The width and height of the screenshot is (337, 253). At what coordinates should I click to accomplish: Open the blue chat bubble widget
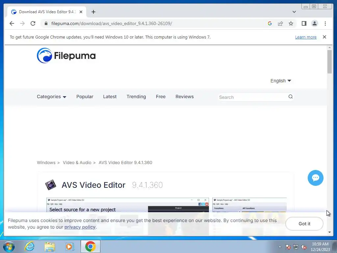coord(316,178)
